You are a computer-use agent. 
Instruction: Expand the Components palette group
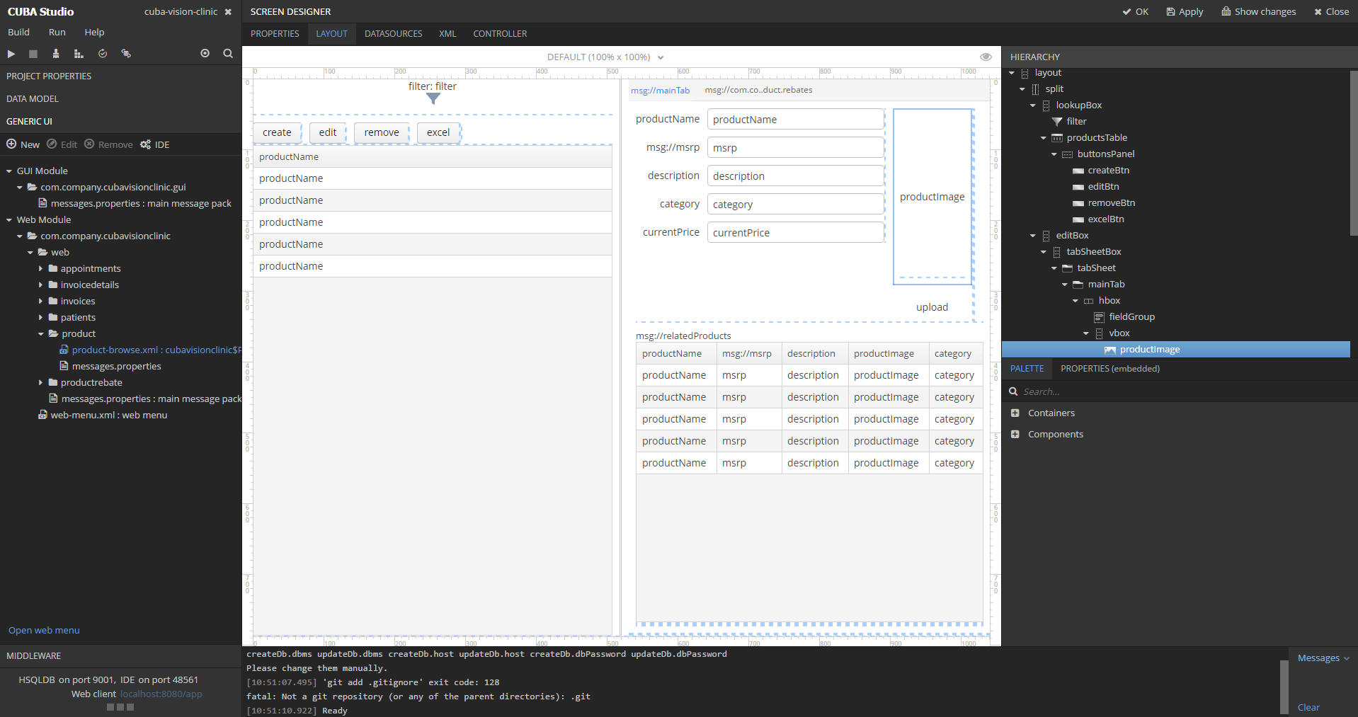pyautogui.click(x=1015, y=435)
